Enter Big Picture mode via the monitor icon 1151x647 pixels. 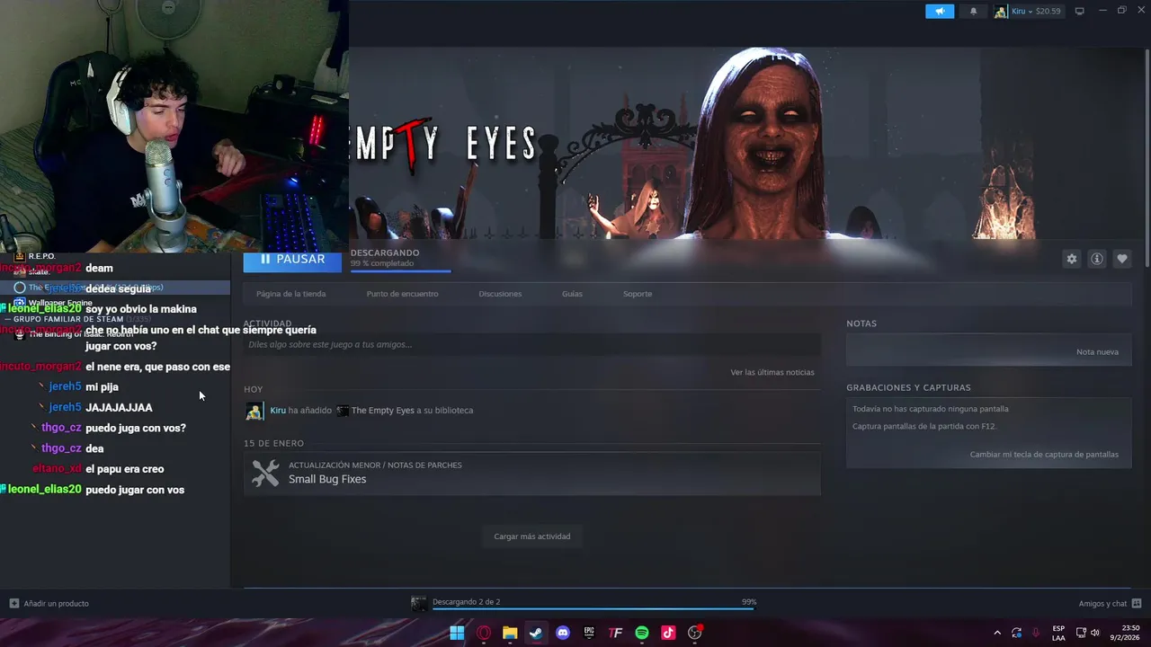pyautogui.click(x=1079, y=11)
